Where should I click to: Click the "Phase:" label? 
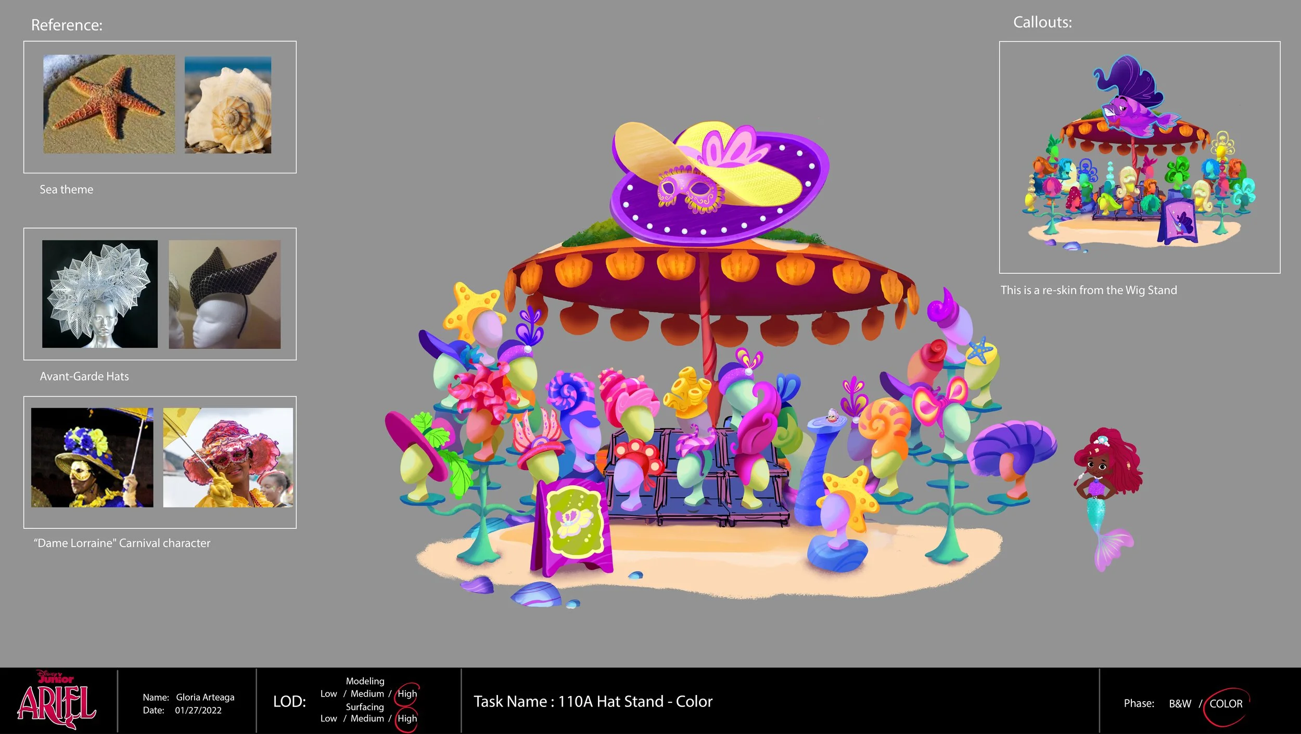[1139, 703]
